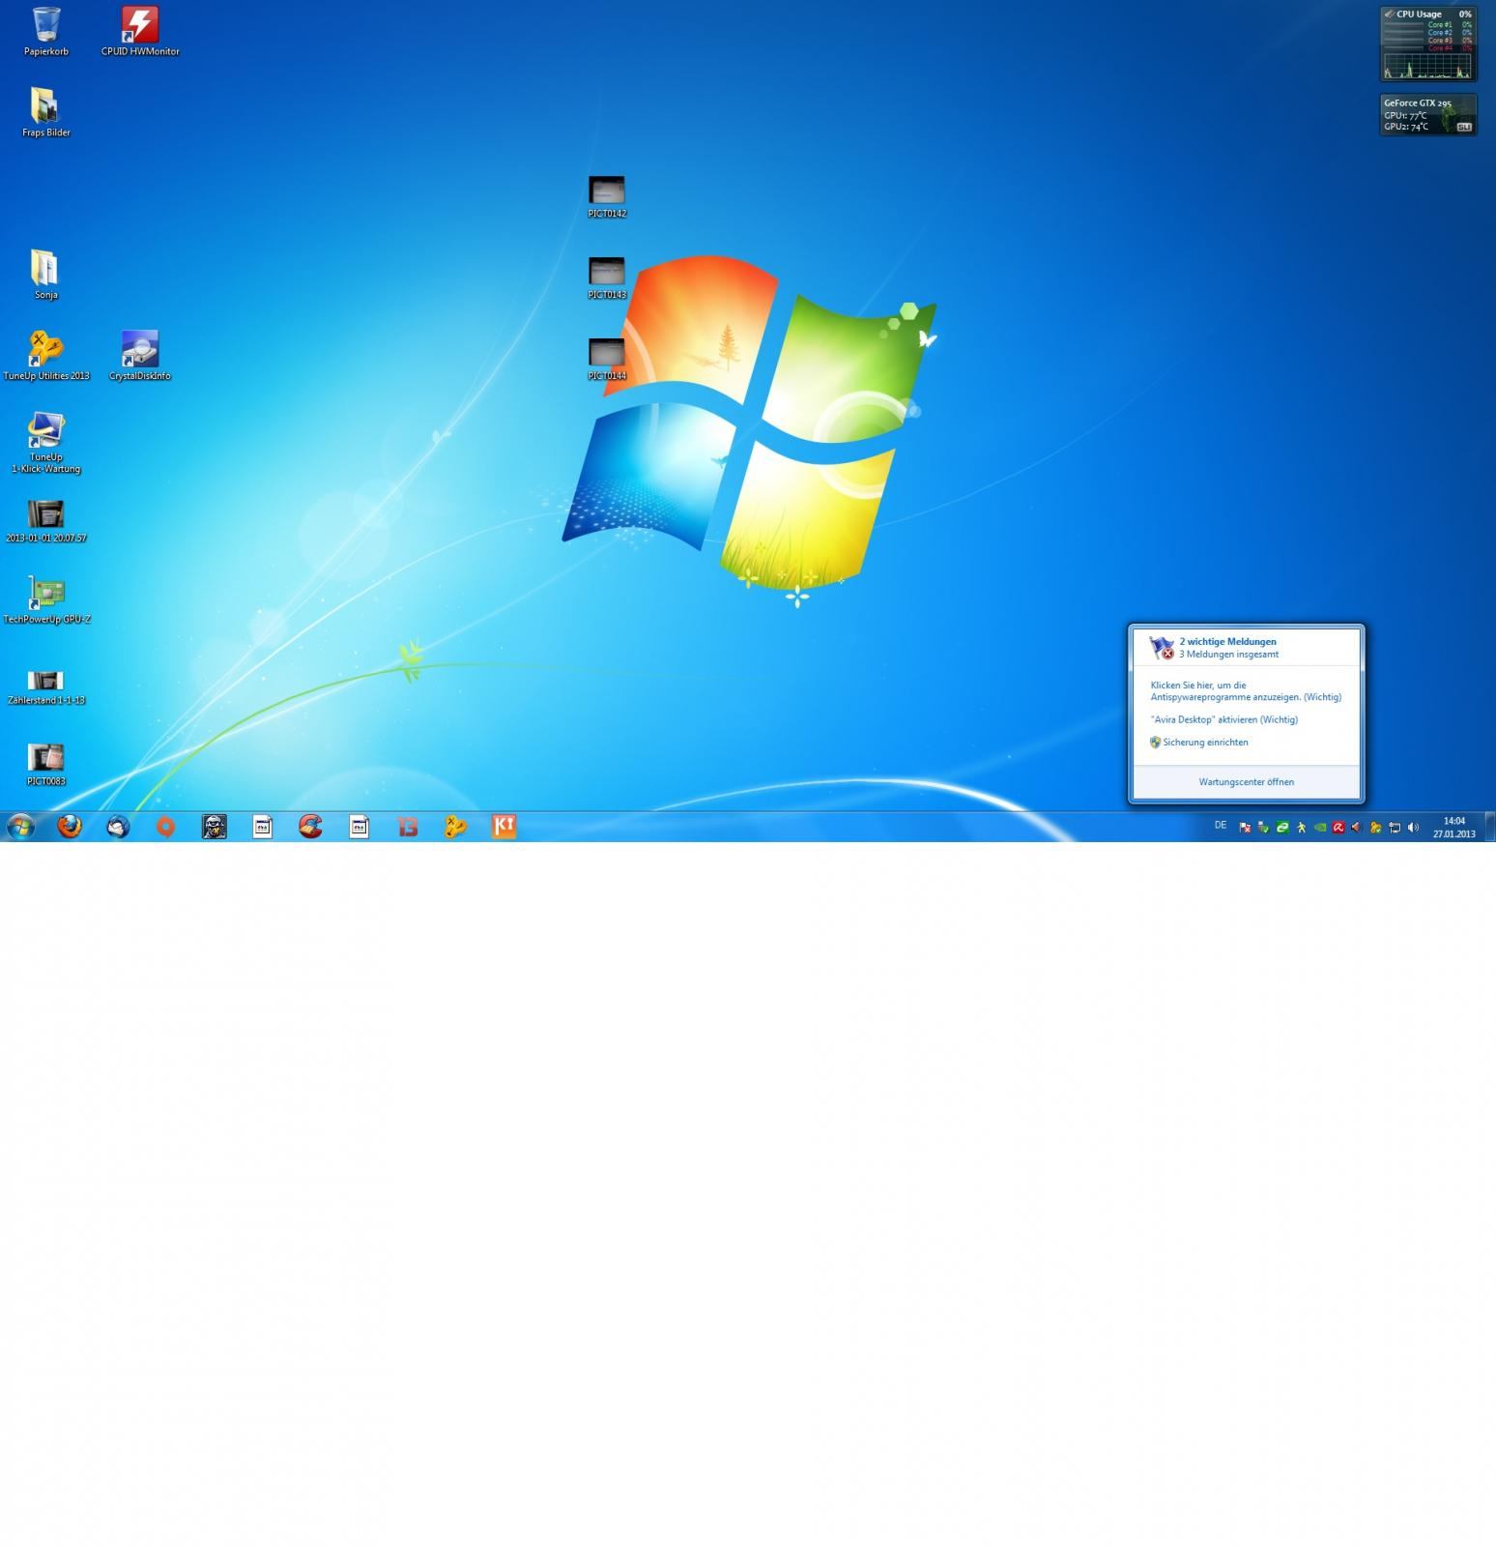
Task: Click the antispyware programs message link
Action: pos(1246,691)
